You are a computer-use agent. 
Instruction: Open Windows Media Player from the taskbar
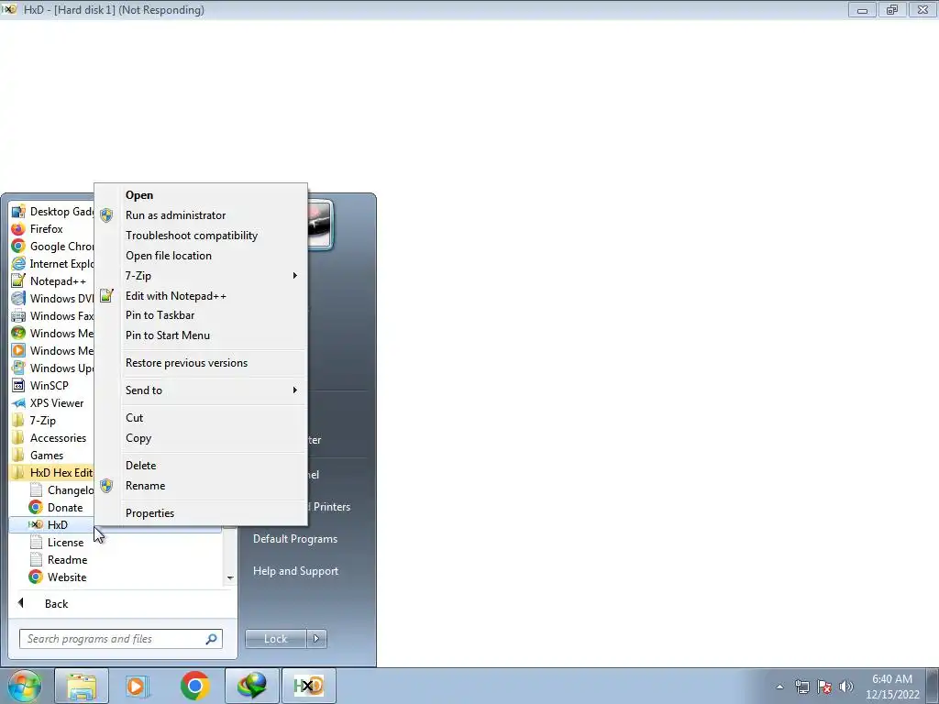(x=138, y=686)
